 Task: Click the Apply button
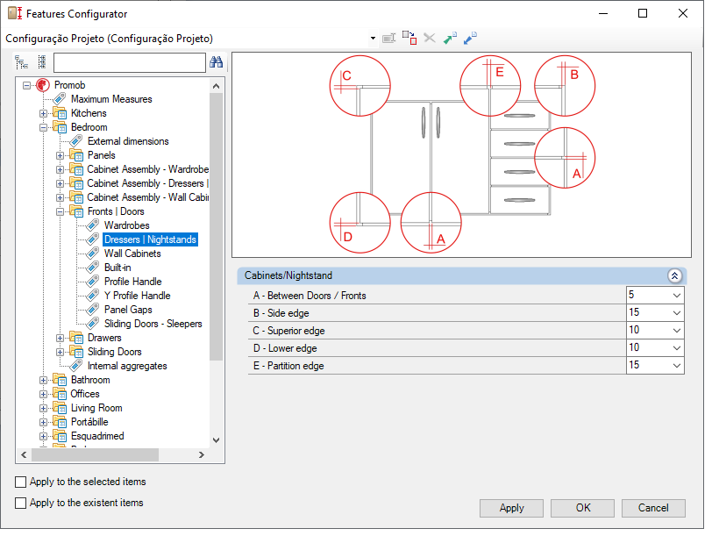click(x=512, y=508)
